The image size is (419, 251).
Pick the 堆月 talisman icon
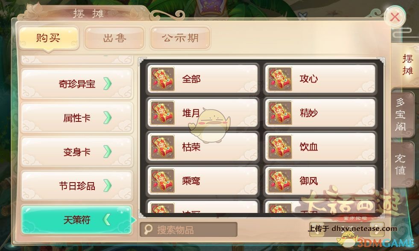pyautogui.click(x=162, y=113)
